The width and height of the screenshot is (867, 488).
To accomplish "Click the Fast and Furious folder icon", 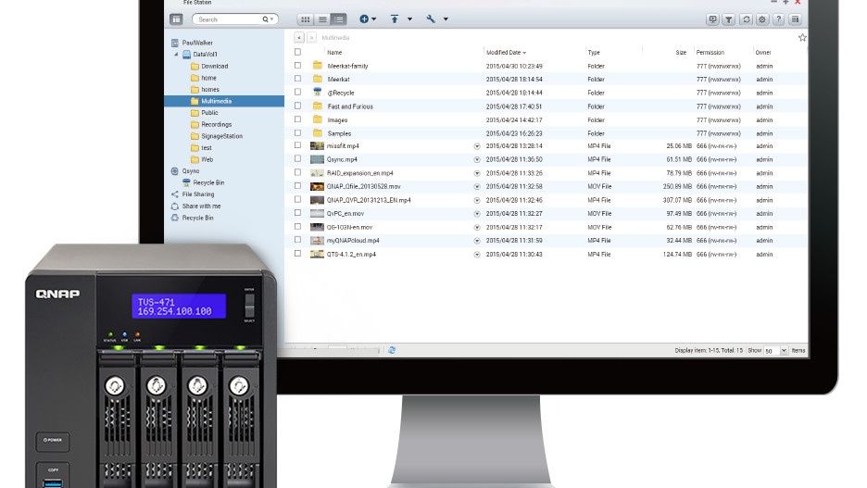I will coord(318,106).
